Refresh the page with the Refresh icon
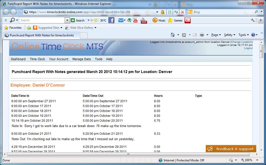Image resolution: width=266 pixels, height=165 pixels. pos(176,12)
